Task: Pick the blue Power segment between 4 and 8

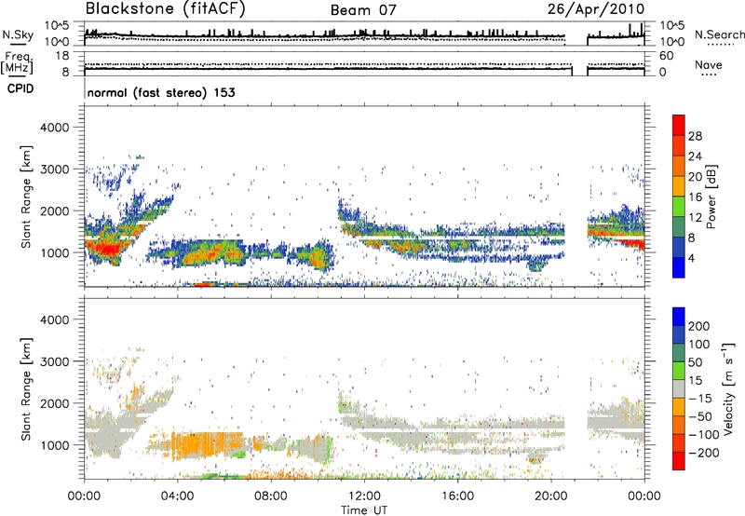Action: pos(679,248)
